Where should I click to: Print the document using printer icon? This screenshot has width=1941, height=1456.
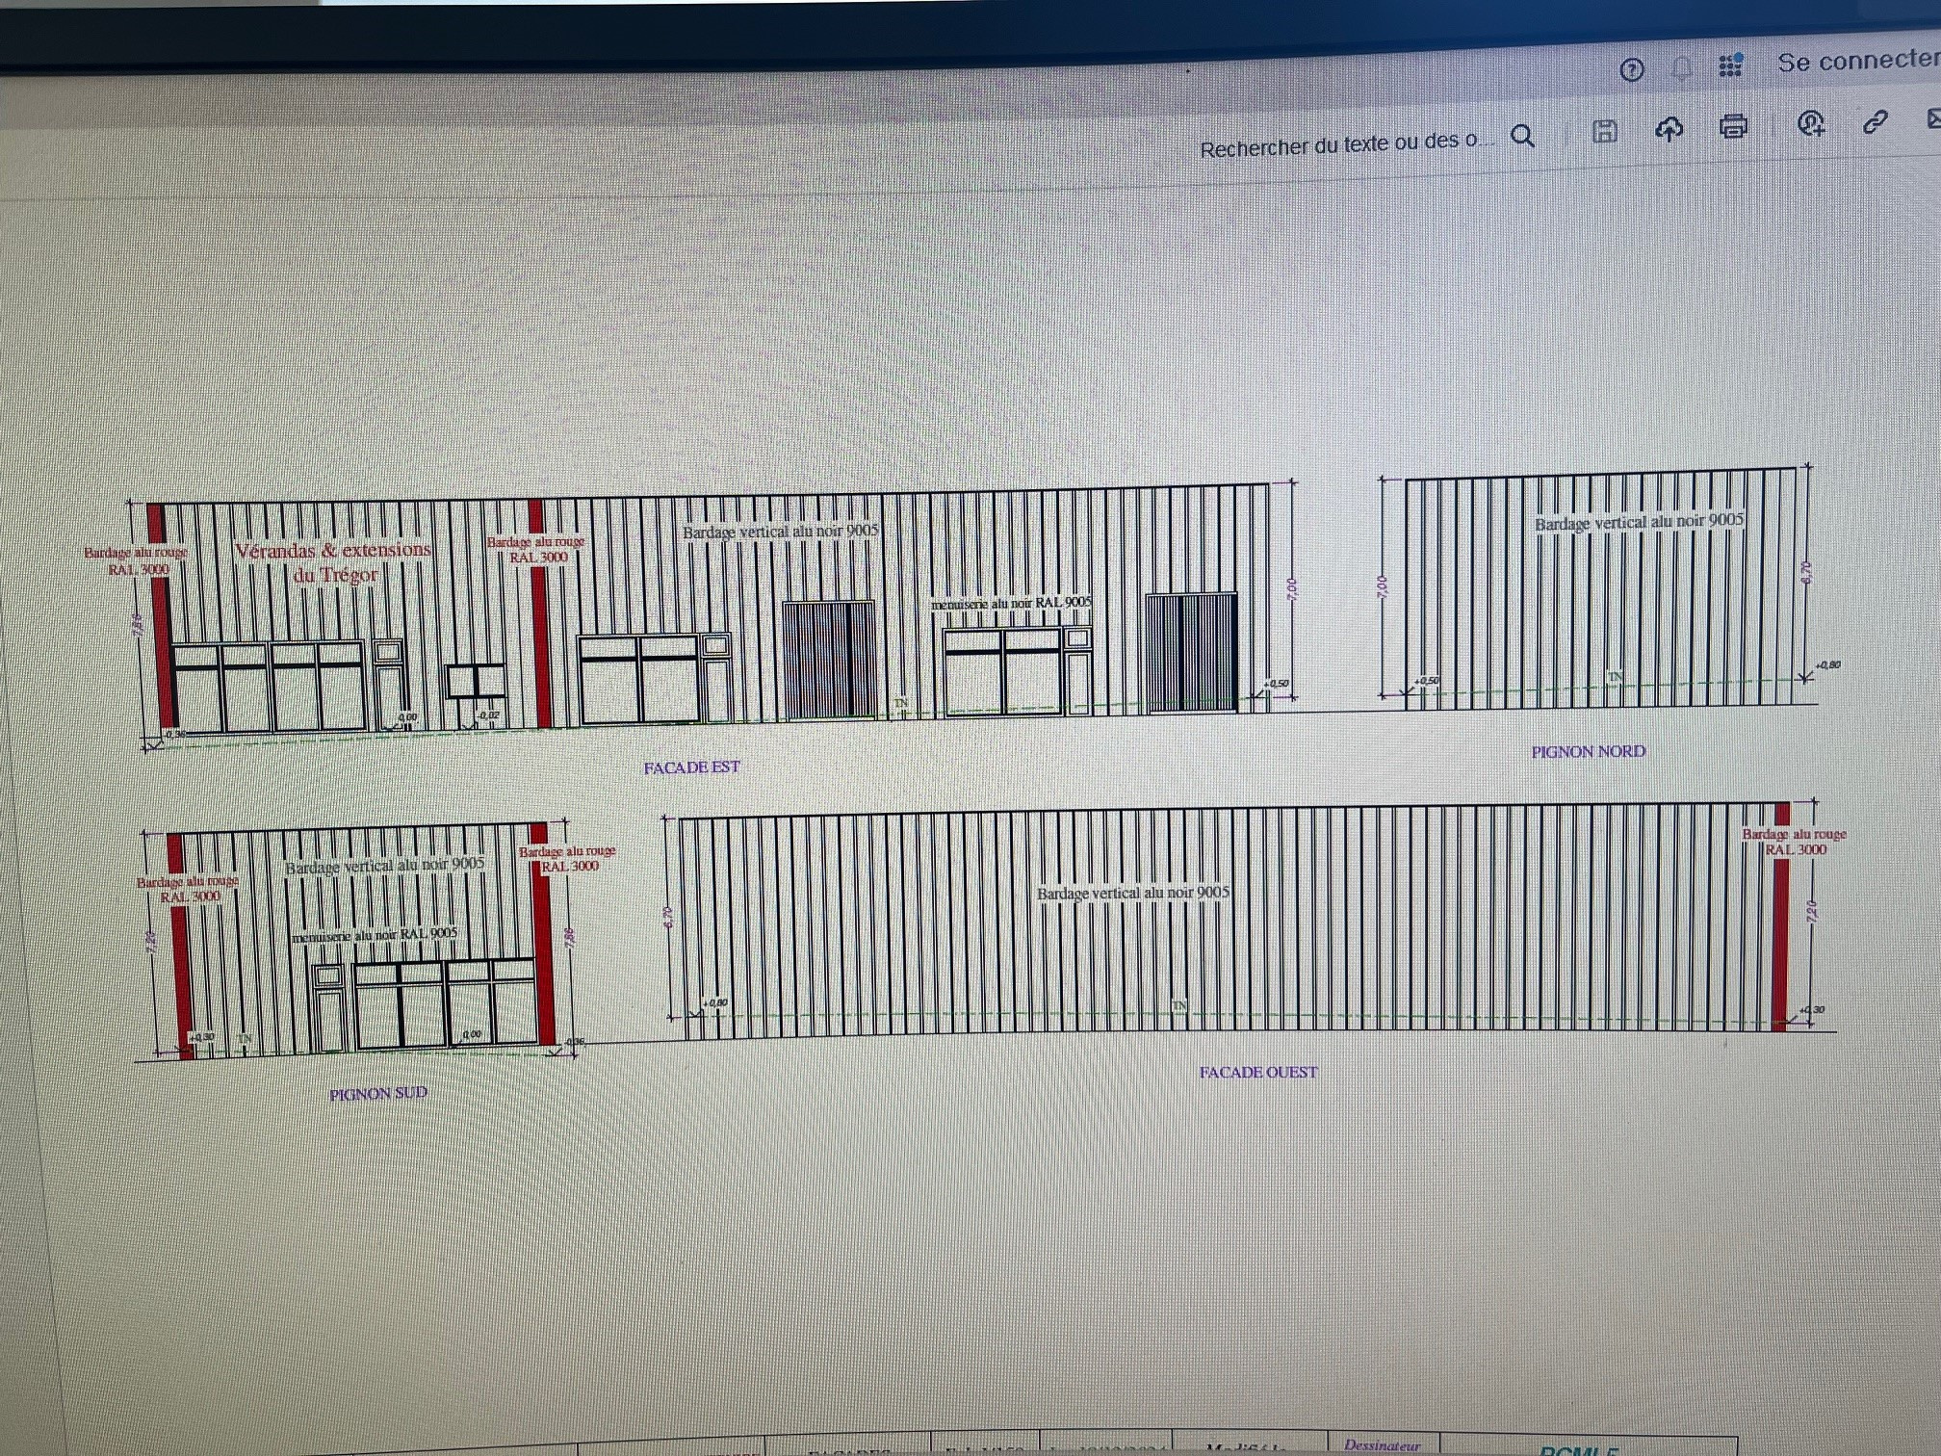point(1733,125)
